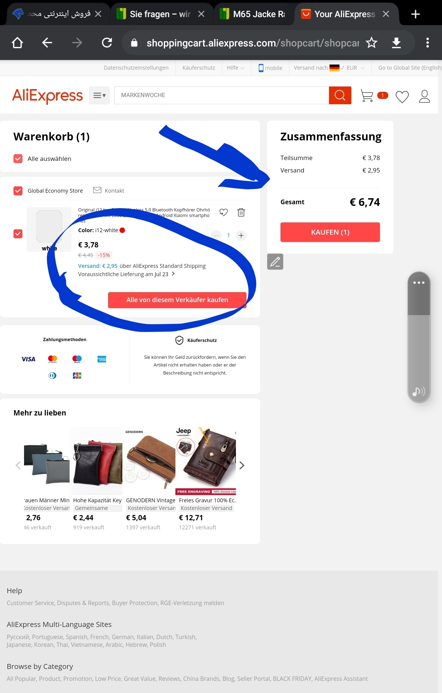Click Alle von diesem Verkäufer kaufen button

(177, 300)
